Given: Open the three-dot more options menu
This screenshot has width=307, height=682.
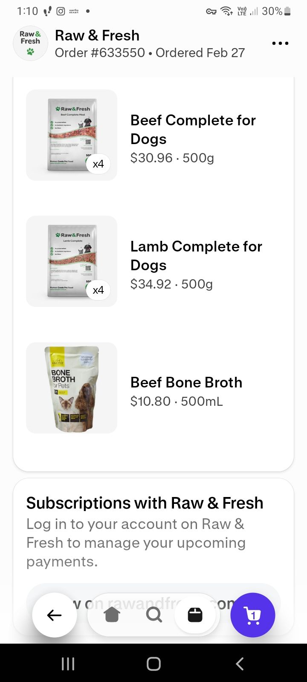Looking at the screenshot, I should 280,43.
